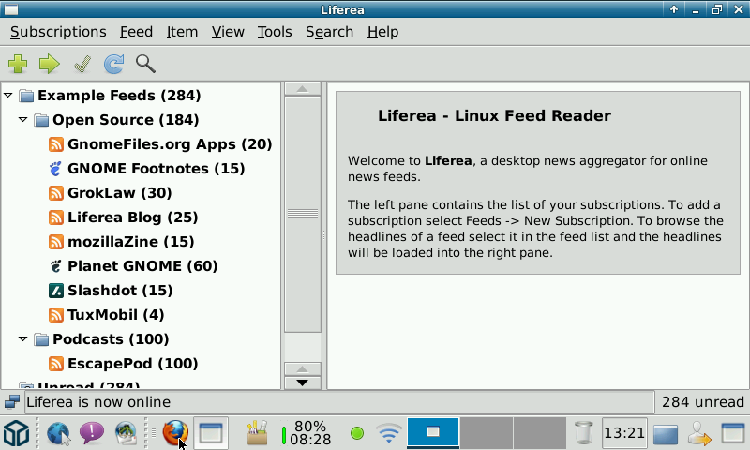Select Liferea Blog (25) feed

(x=132, y=217)
